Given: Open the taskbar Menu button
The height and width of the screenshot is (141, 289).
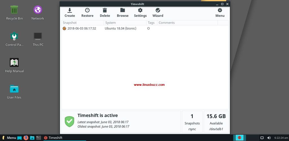Looking at the screenshot, I should click(9, 138).
